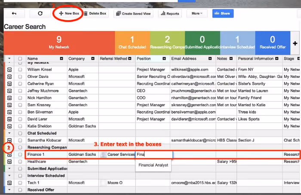The width and height of the screenshot is (301, 195).
Task: Open the More dropdown menu
Action: click(197, 13)
